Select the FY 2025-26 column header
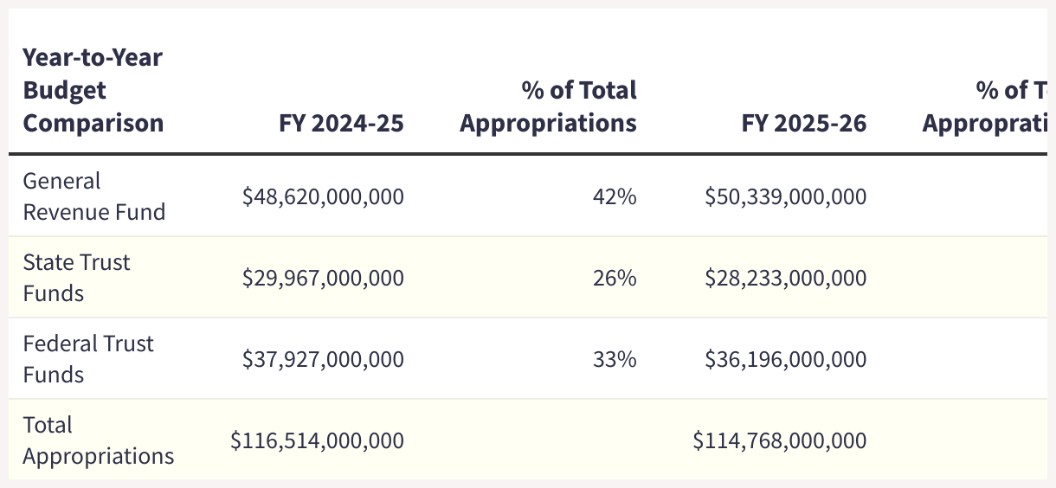1056x488 pixels. click(x=803, y=123)
